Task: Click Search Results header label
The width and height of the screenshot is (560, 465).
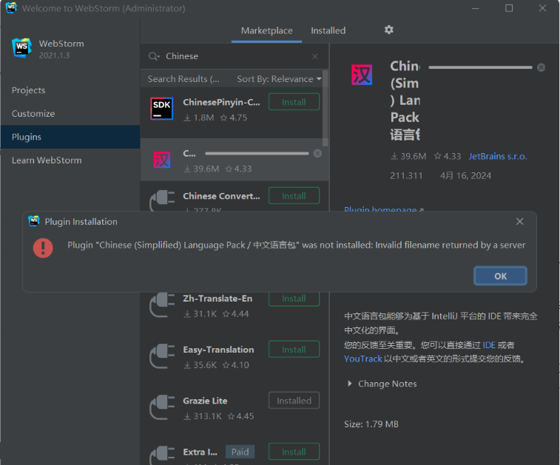Action: (183, 79)
